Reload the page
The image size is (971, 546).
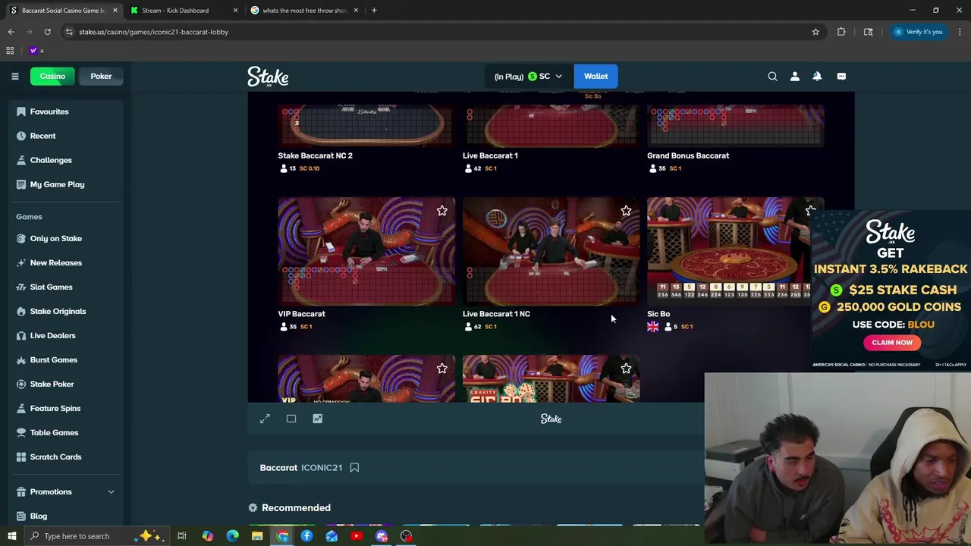tap(47, 32)
